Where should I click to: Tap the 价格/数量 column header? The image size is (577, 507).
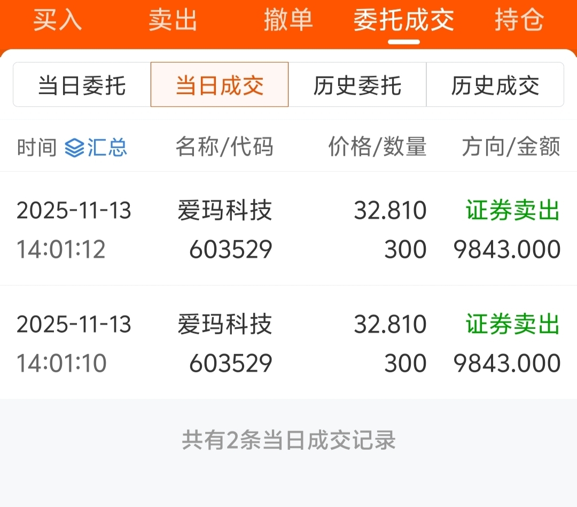[x=378, y=147]
